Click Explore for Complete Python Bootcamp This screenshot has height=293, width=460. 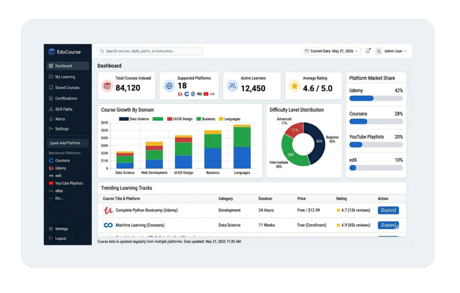[x=388, y=210]
